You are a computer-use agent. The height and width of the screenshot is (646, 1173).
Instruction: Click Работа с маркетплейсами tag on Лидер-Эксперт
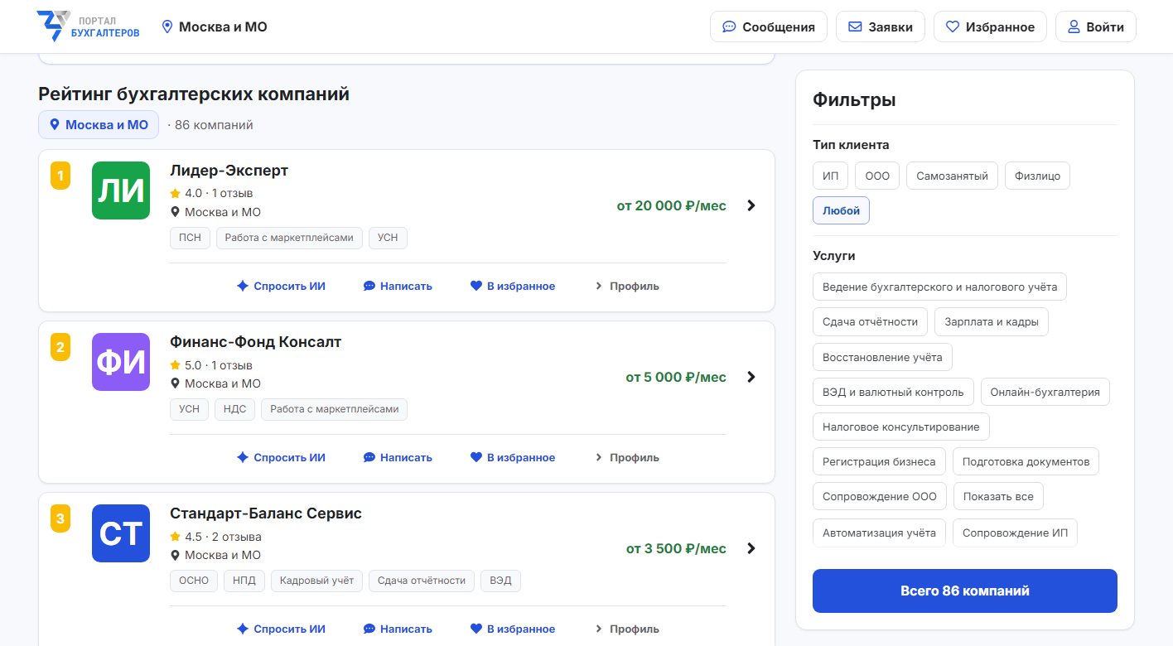pos(290,238)
